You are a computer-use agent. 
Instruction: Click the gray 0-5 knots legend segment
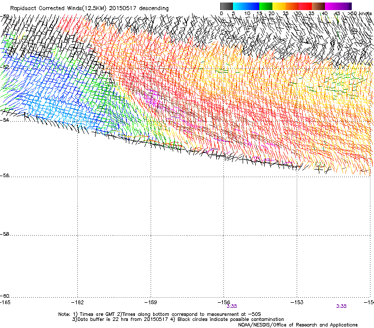click(226, 6)
